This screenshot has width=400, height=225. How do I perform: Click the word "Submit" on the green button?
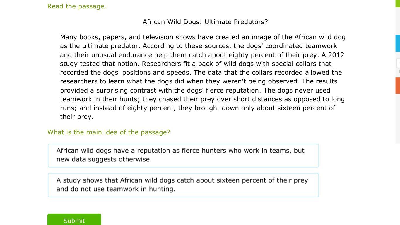pos(74,221)
